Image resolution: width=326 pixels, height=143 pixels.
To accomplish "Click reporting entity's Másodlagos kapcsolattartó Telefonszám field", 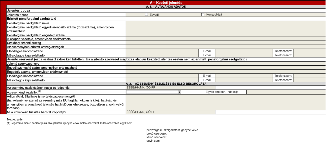I will [x=310, y=80].
